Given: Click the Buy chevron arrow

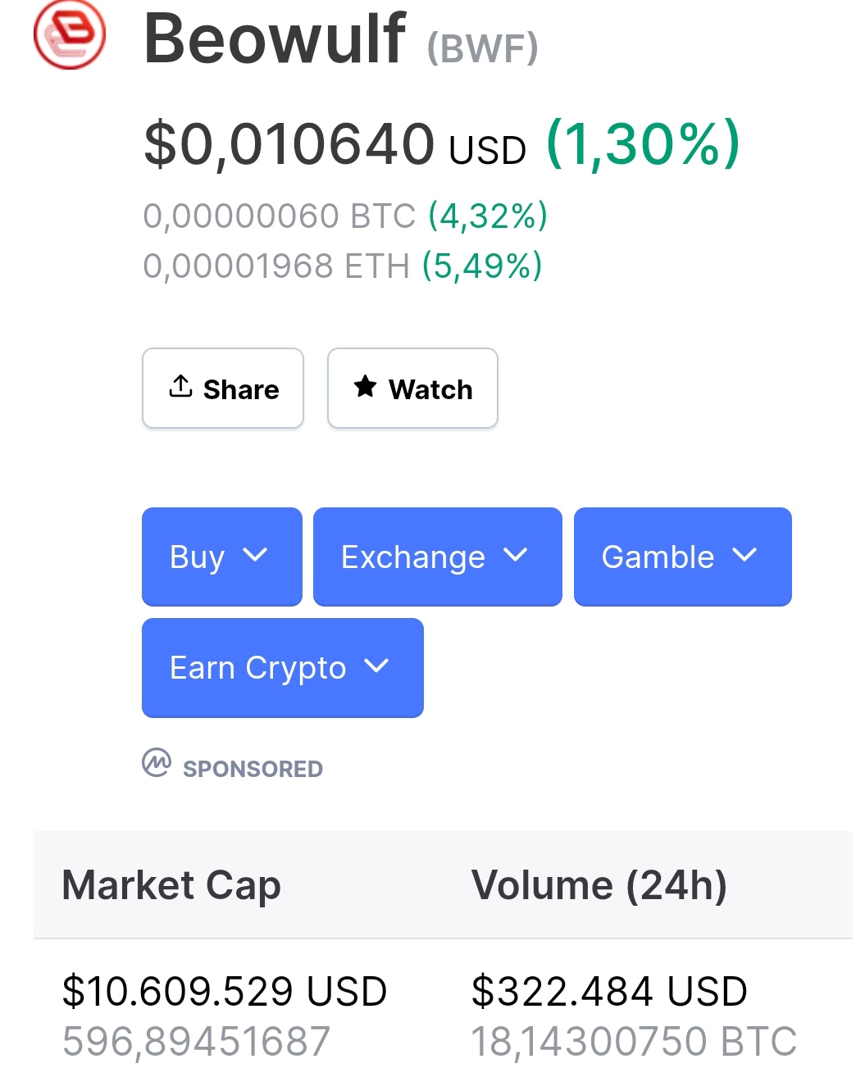Looking at the screenshot, I should (x=256, y=555).
